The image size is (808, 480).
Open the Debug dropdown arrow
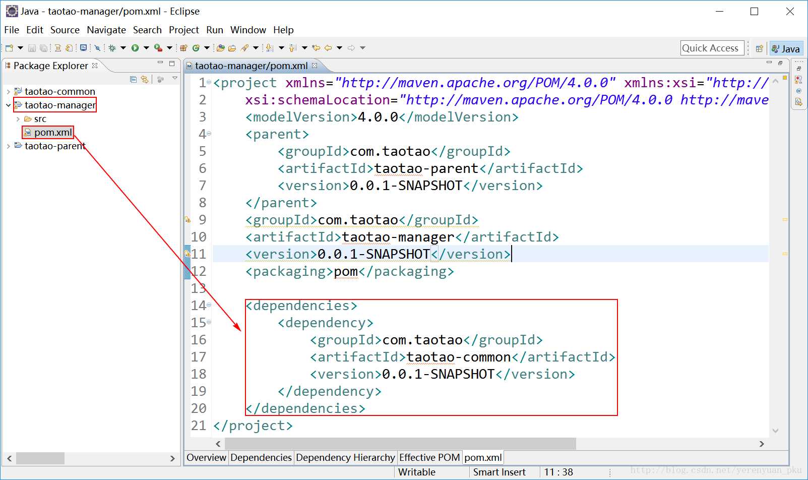123,48
